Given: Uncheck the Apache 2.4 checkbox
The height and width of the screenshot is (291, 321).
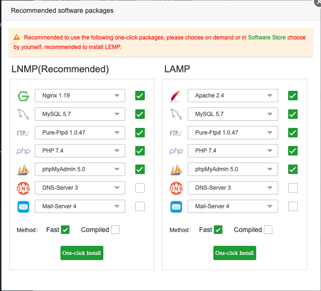Looking at the screenshot, I should (x=293, y=96).
